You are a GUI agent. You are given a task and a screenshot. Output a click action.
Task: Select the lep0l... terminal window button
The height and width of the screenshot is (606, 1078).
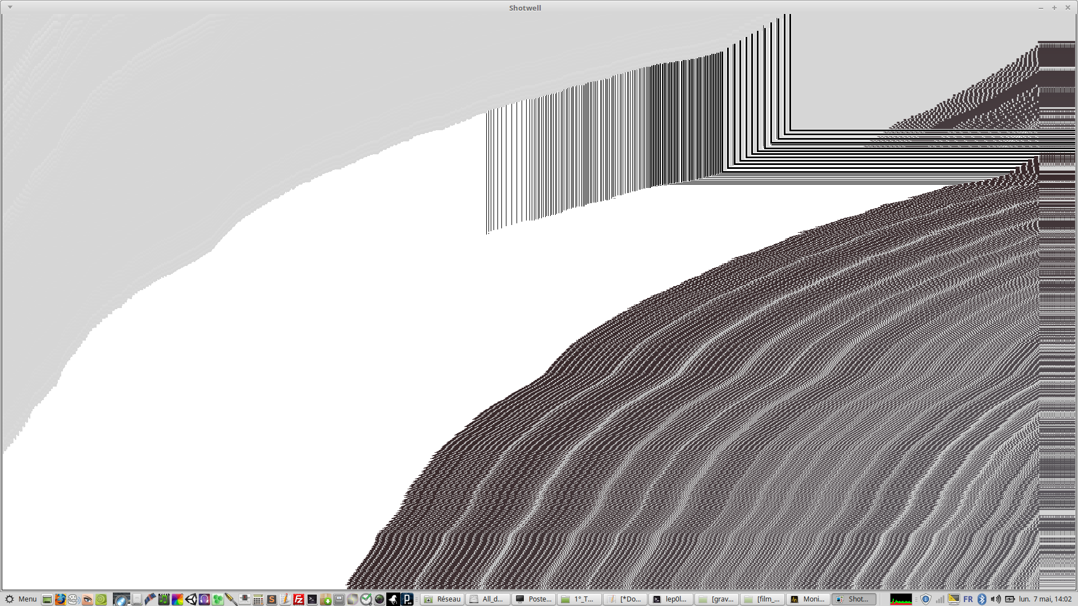670,599
